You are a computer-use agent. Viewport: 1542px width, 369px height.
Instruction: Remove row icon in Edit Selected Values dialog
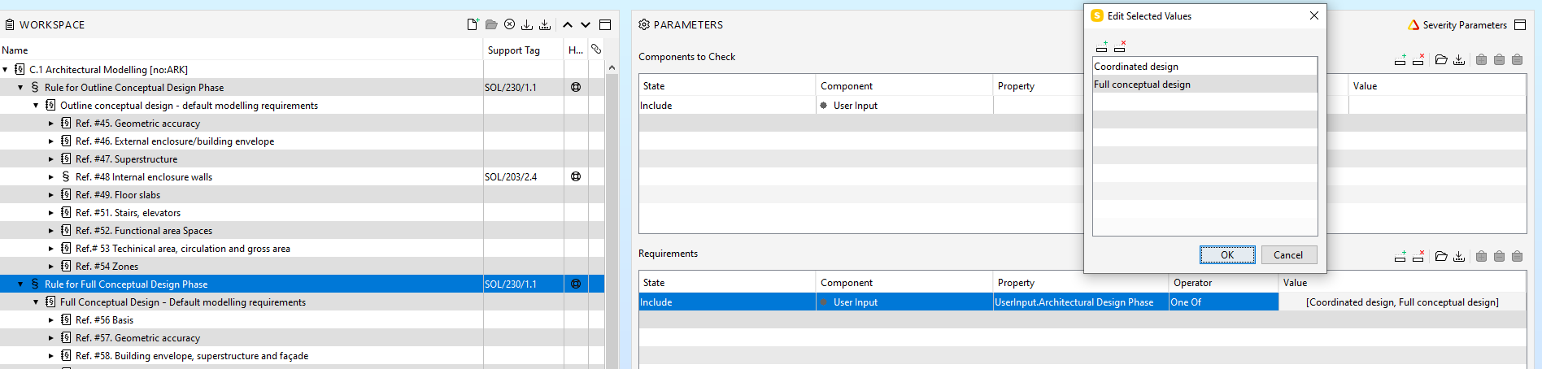(1120, 47)
